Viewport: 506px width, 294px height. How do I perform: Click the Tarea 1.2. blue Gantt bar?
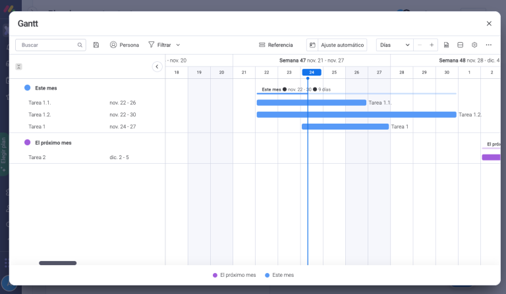(356, 114)
